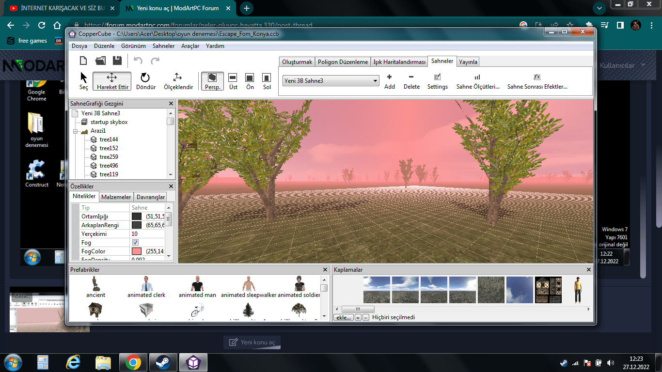Viewport: 662px width, 372px height.
Task: Create a new file in CopperCube
Action: click(83, 61)
